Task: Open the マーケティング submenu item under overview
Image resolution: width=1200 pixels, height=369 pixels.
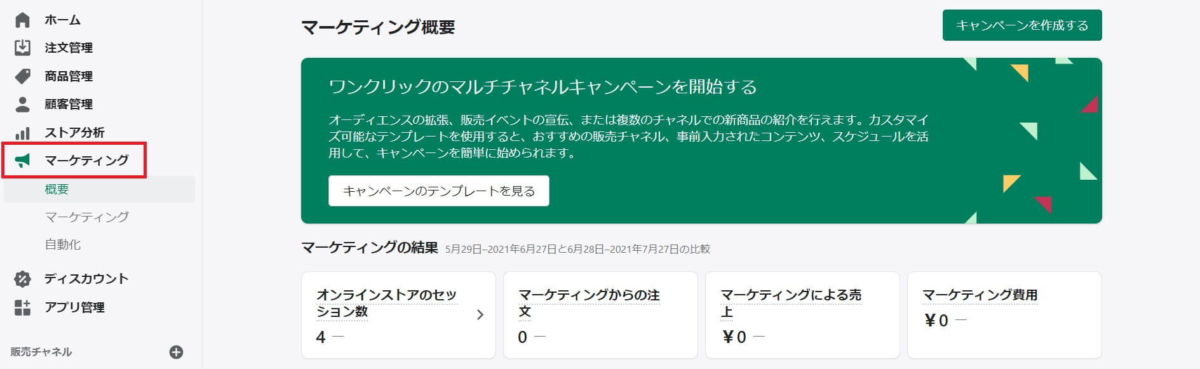Action: pyautogui.click(x=86, y=217)
